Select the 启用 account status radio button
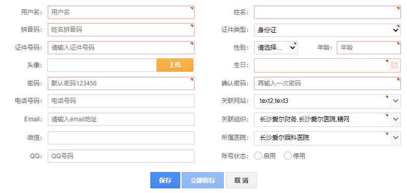407x193 pixels. pos(258,156)
